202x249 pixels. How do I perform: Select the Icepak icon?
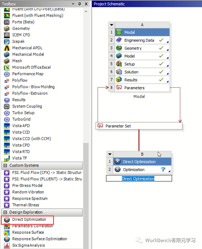pyautogui.click(x=7, y=41)
